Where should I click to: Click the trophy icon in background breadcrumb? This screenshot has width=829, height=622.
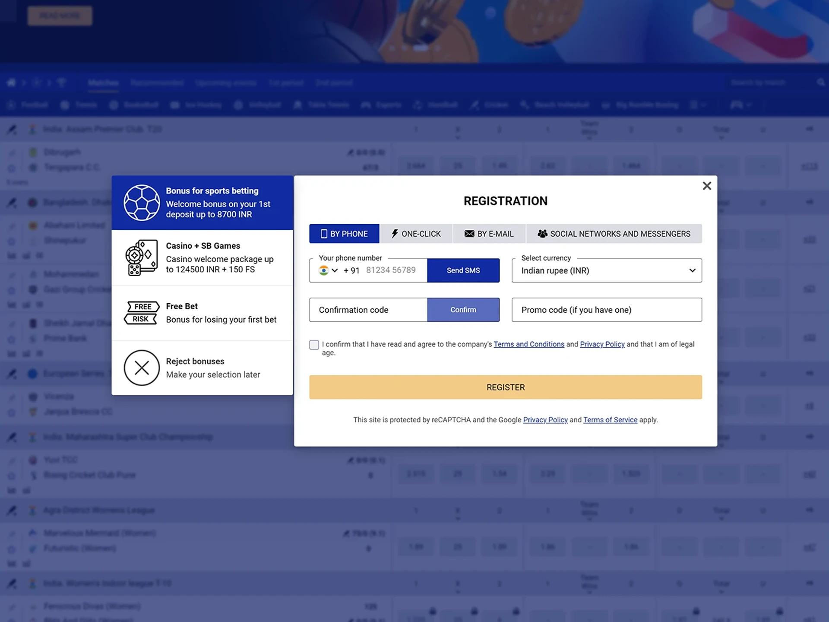tap(61, 83)
